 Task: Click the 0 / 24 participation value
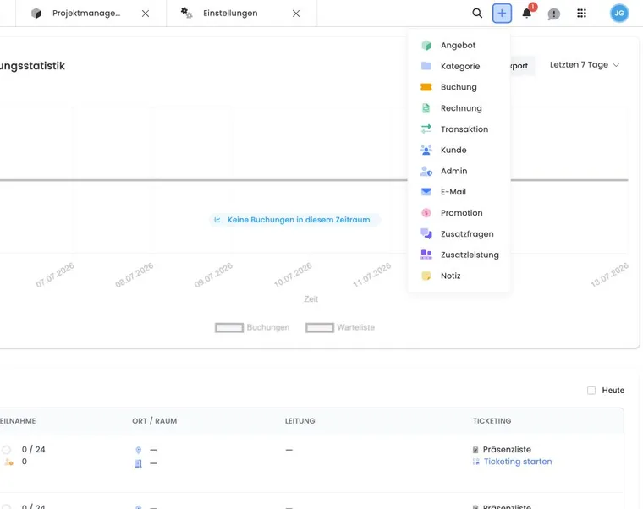[33, 450]
